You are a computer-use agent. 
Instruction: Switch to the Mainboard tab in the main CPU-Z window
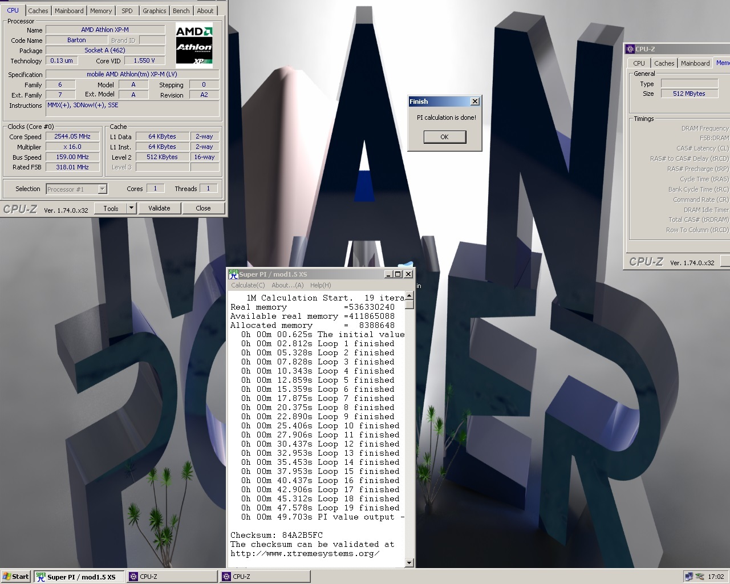[69, 11]
